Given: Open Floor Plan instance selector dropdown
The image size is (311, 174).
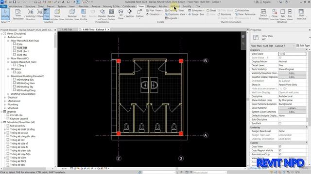Looking at the screenshot, I should click(273, 46).
